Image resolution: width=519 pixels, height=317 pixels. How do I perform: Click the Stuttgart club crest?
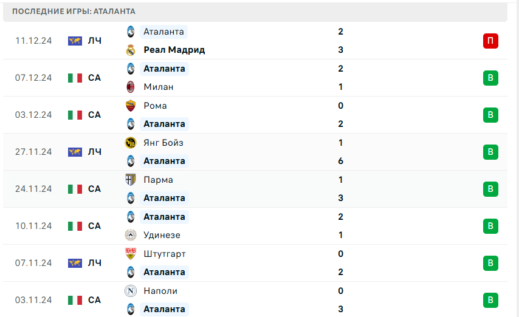pos(130,254)
